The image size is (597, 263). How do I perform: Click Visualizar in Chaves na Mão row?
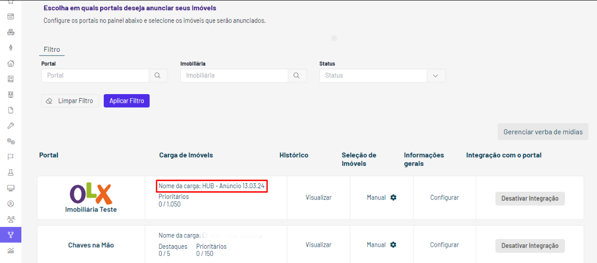(319, 245)
